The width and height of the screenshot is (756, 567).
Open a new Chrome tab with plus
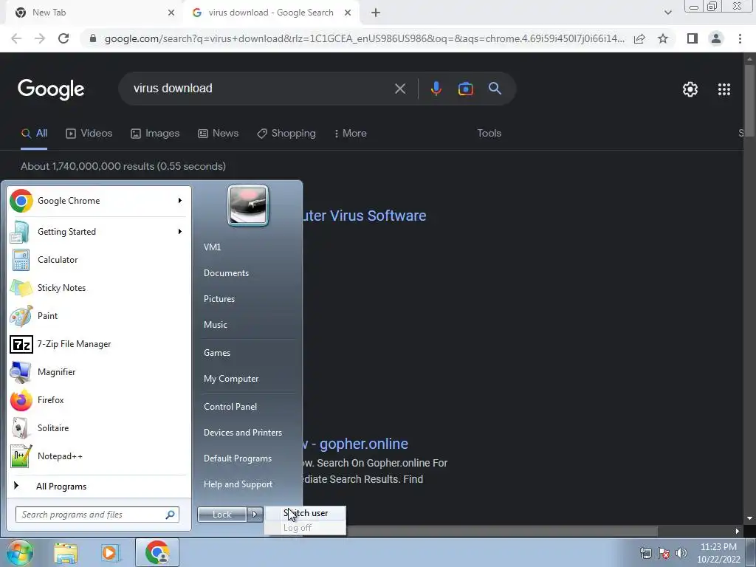(x=376, y=13)
